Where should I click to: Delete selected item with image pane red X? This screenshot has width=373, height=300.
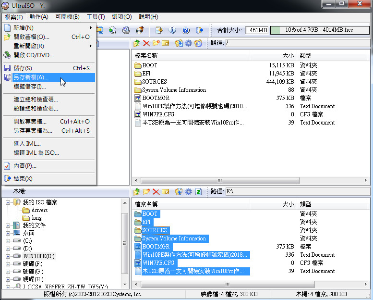146,43
